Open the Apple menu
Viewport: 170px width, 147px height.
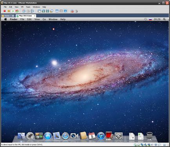tap(5, 19)
